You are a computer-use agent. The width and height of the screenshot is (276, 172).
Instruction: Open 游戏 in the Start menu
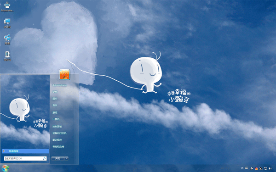(55, 112)
